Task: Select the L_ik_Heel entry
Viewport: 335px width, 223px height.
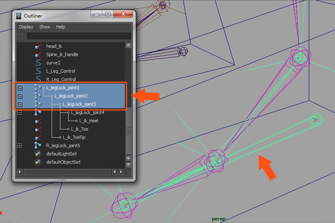Action: click(89, 121)
